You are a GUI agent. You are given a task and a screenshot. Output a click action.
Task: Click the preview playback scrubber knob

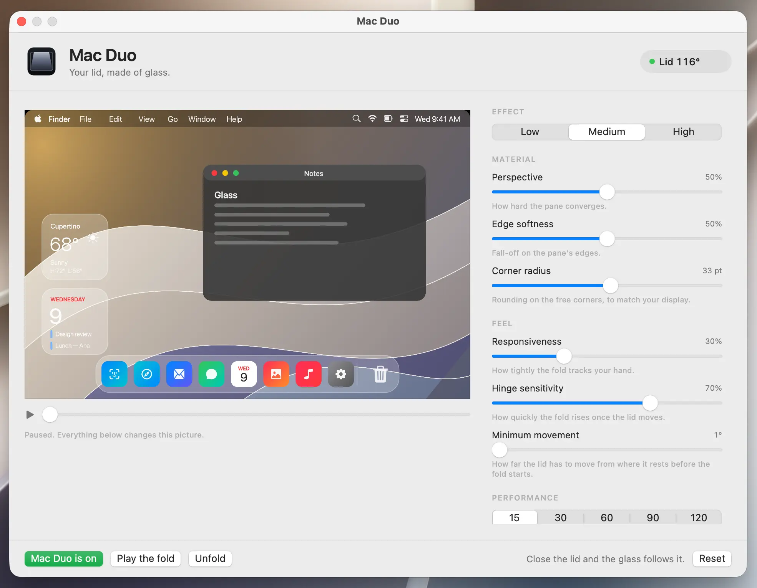(x=50, y=415)
